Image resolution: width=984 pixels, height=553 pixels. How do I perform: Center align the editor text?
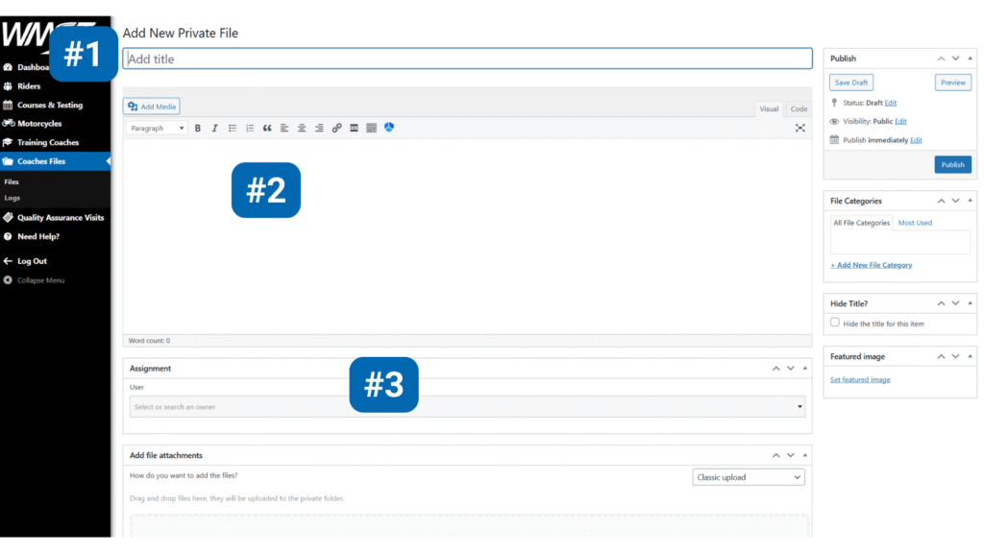tap(302, 128)
